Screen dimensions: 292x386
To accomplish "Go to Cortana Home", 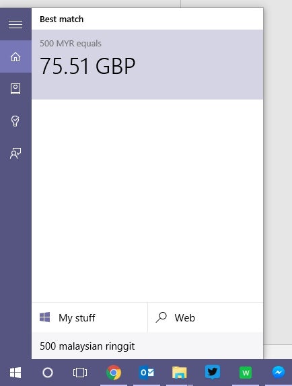I will pyautogui.click(x=15, y=56).
